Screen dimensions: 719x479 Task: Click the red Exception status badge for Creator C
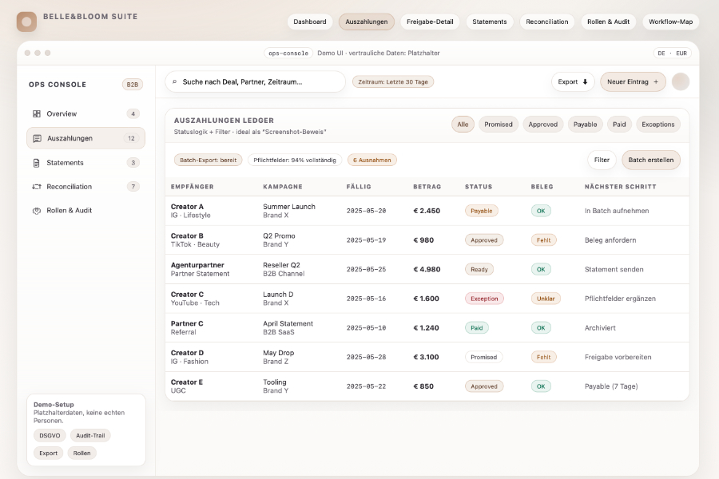pos(485,299)
